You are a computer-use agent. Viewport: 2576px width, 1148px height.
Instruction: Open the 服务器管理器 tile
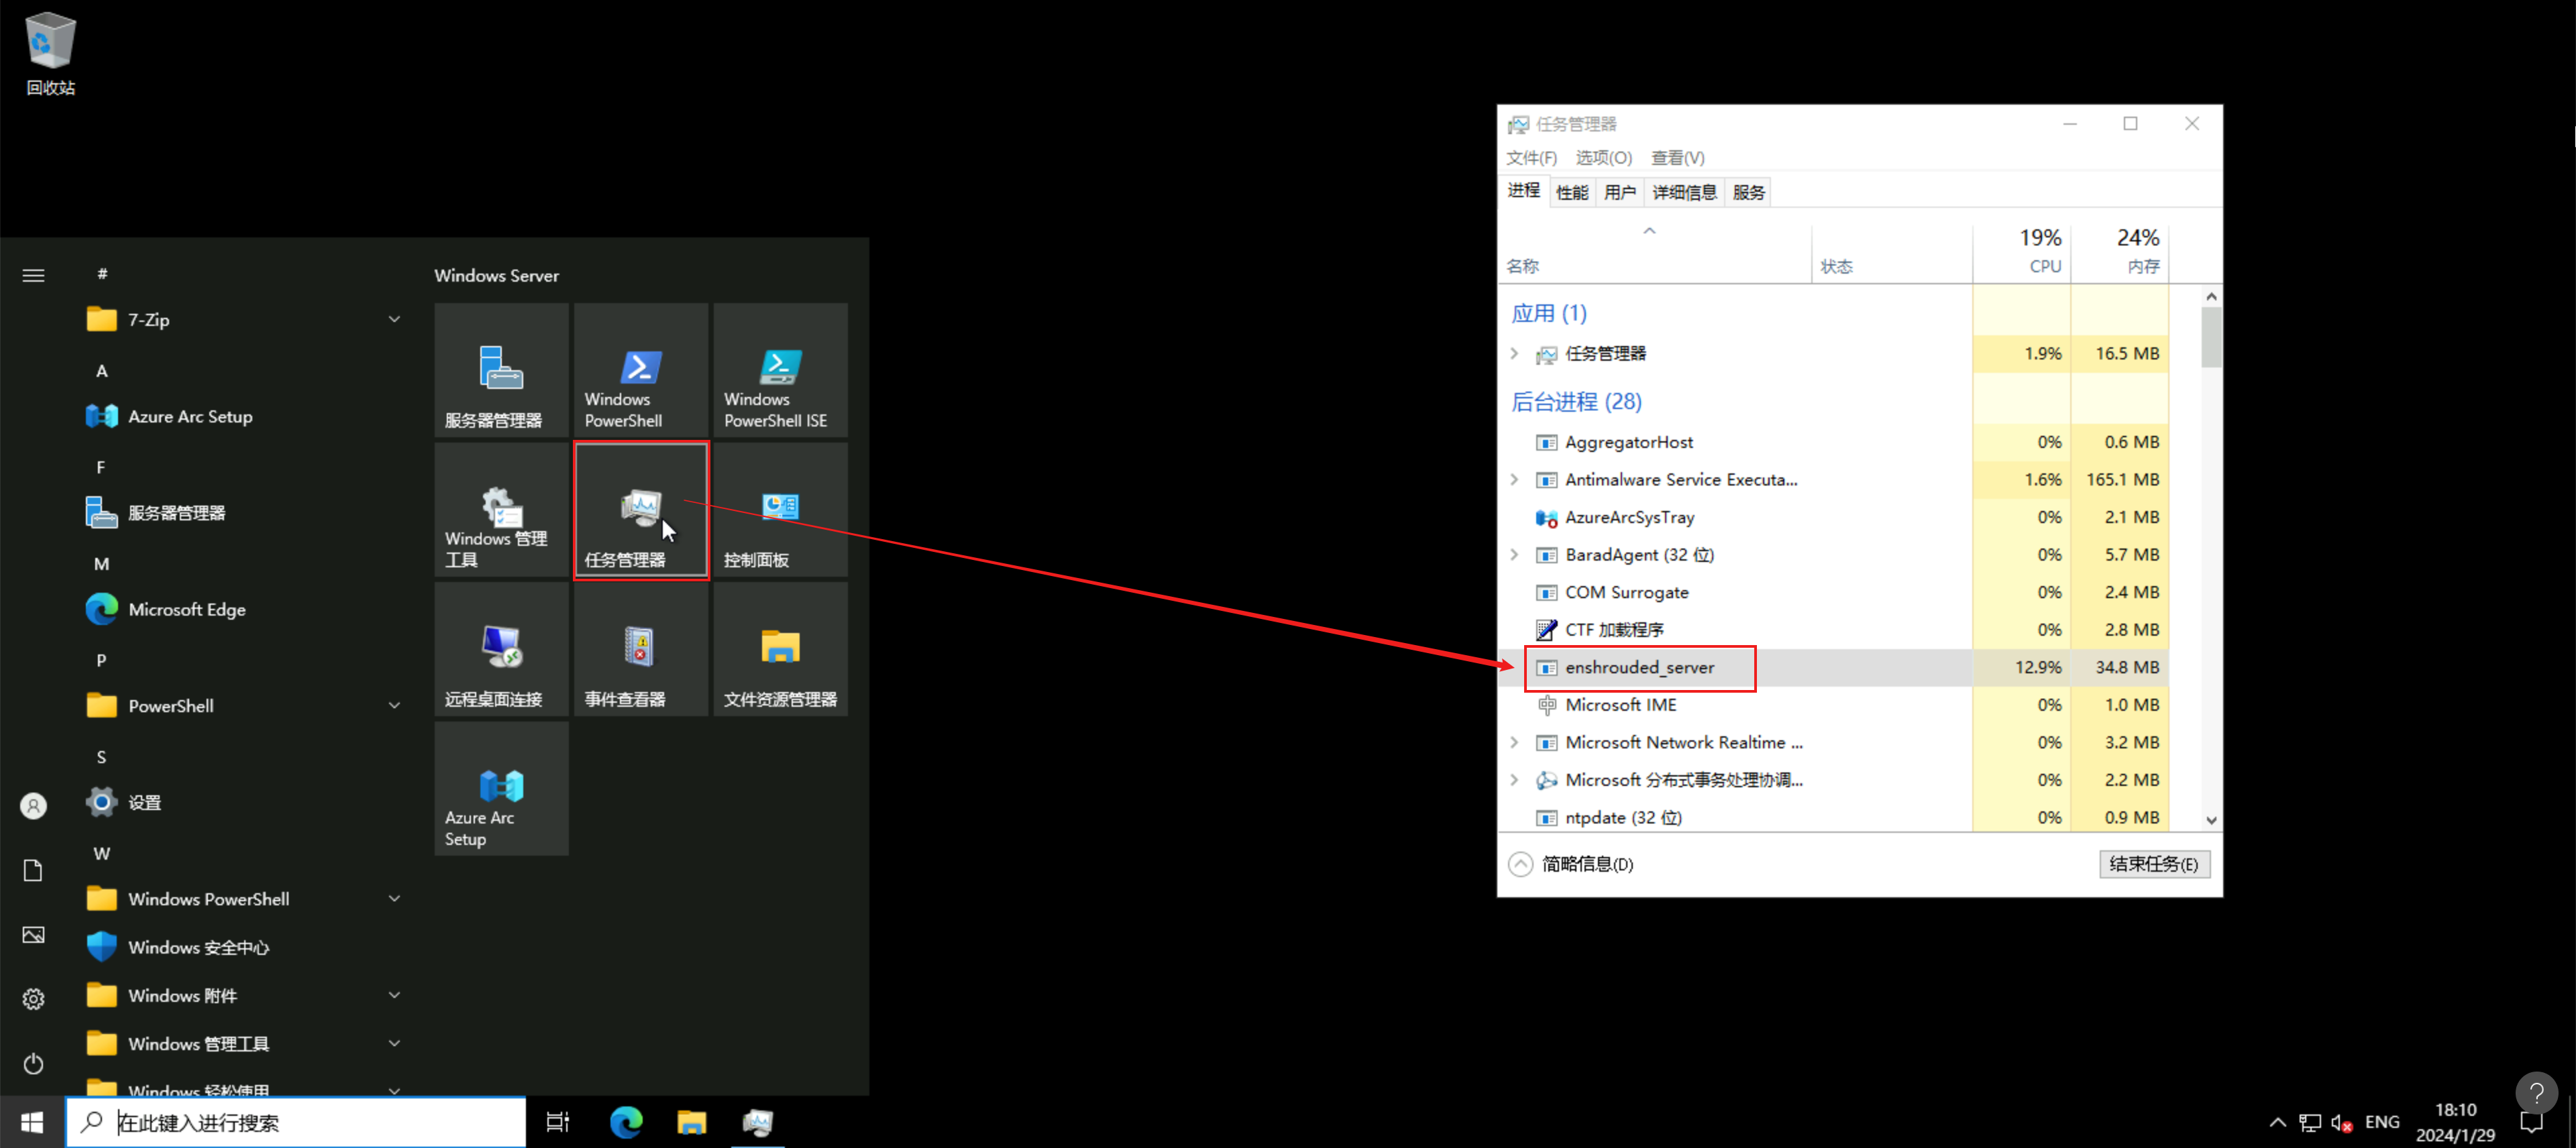(501, 370)
